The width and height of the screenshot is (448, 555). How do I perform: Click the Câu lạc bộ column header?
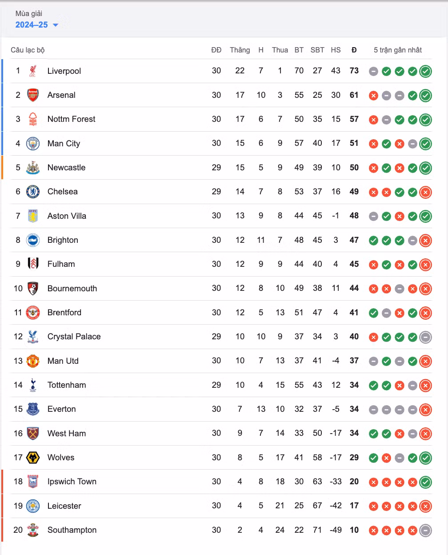(x=28, y=50)
